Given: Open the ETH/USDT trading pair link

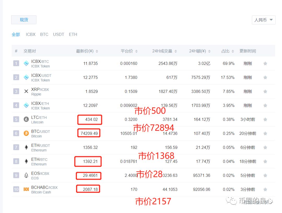Looking at the screenshot, I should (x=40, y=145).
